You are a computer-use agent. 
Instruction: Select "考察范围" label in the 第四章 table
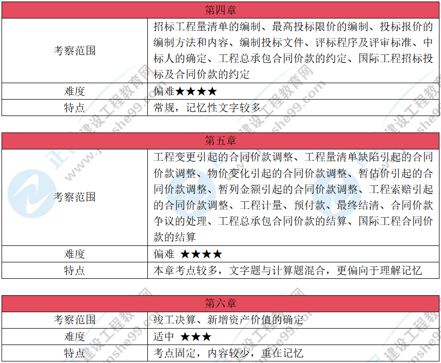pos(74,51)
